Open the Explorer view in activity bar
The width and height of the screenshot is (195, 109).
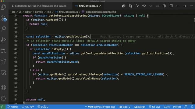[x=3, y=7]
